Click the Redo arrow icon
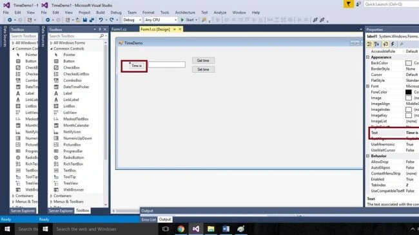 pos(112,20)
